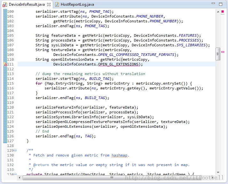Click the red error indicator in overview ruler
The image size is (228, 184).
click(223, 11)
